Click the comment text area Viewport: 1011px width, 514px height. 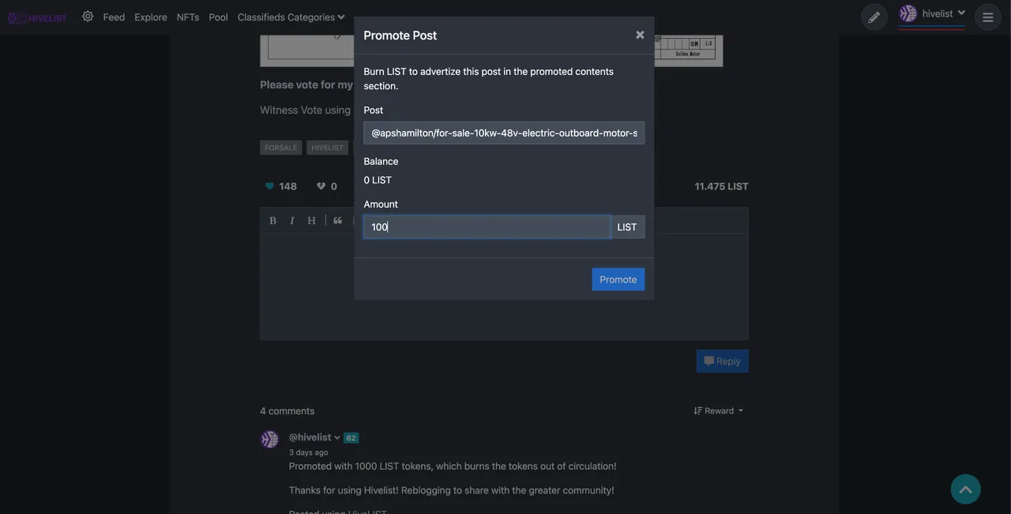tap(504, 287)
